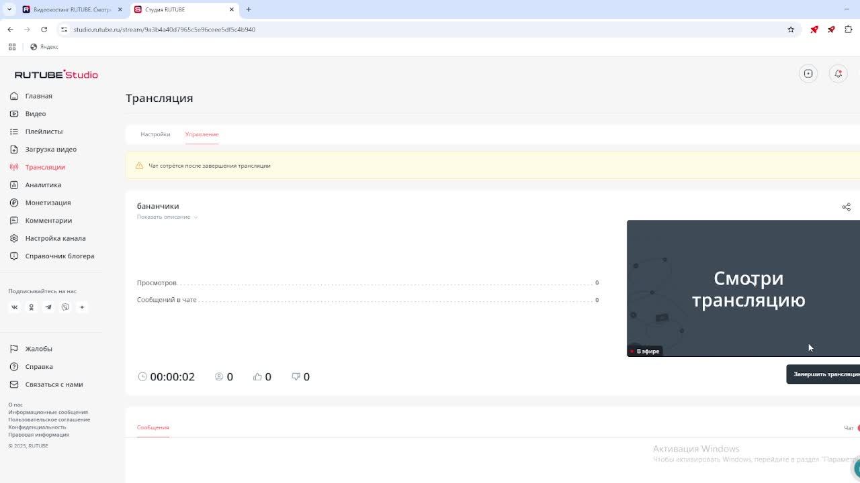Click the icon beside Справочник блогера

click(x=14, y=256)
